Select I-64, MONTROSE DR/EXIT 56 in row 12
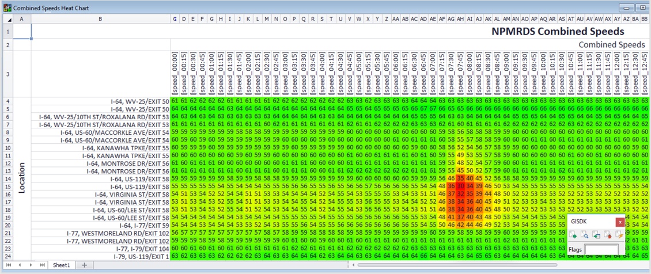The height and width of the screenshot is (274, 651). click(x=100, y=163)
